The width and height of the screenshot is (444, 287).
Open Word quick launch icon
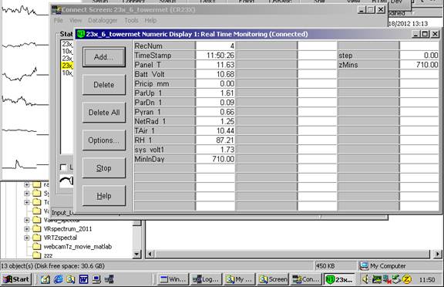click(83, 279)
